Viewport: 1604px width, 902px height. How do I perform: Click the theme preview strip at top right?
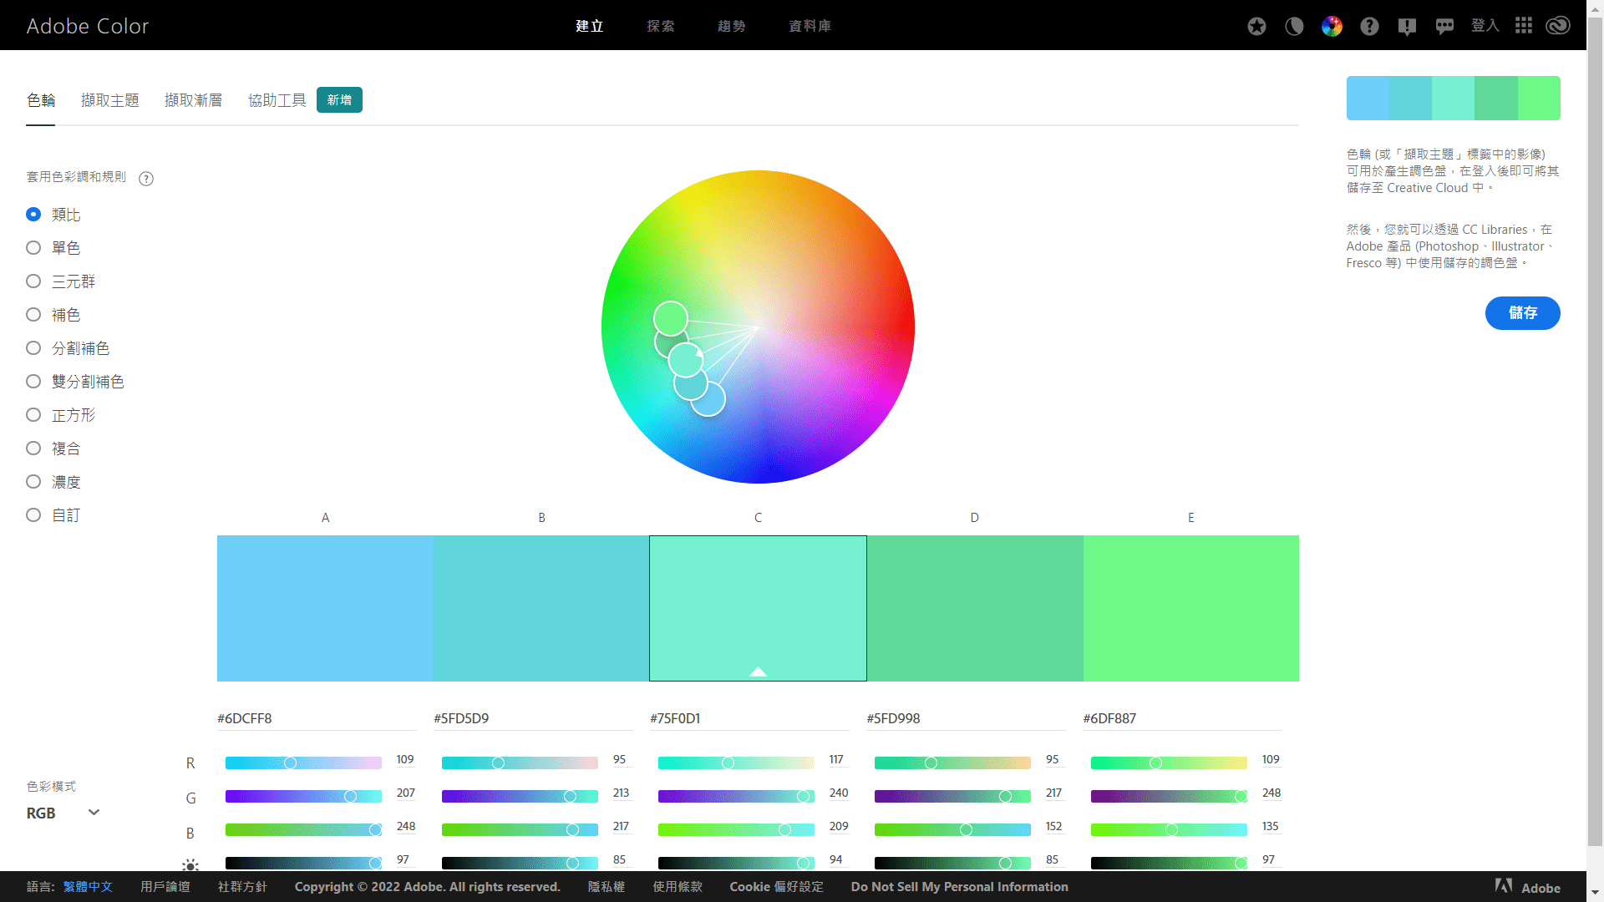click(1453, 98)
